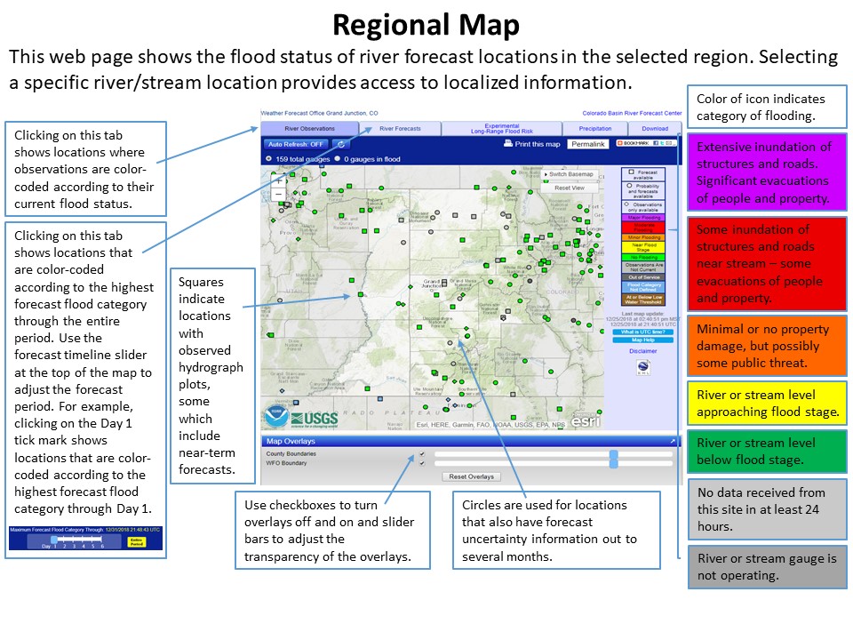Viewport: 853px width, 640px height.
Task: Click the Out of Service legend swatch
Action: point(643,277)
